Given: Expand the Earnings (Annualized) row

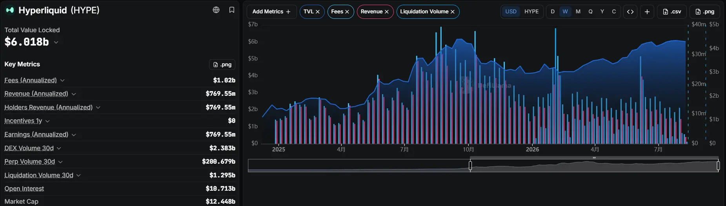Looking at the screenshot, I should click(74, 135).
